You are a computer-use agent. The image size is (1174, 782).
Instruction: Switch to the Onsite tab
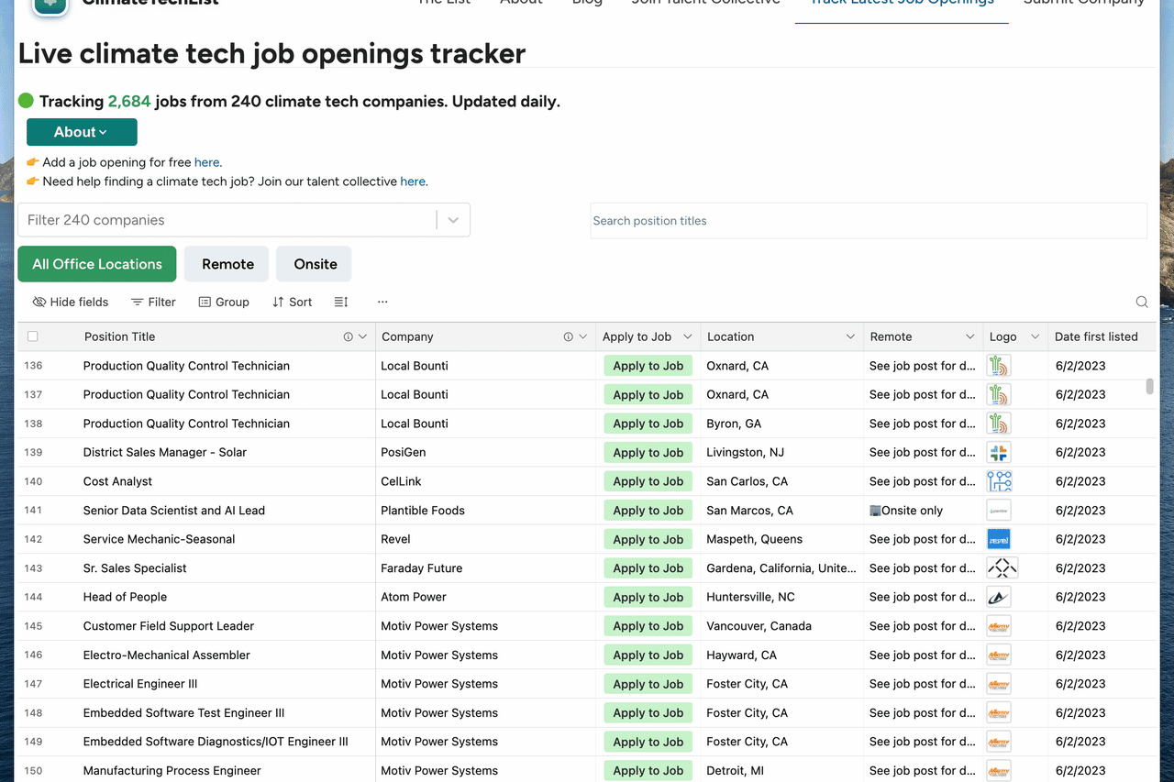click(316, 264)
